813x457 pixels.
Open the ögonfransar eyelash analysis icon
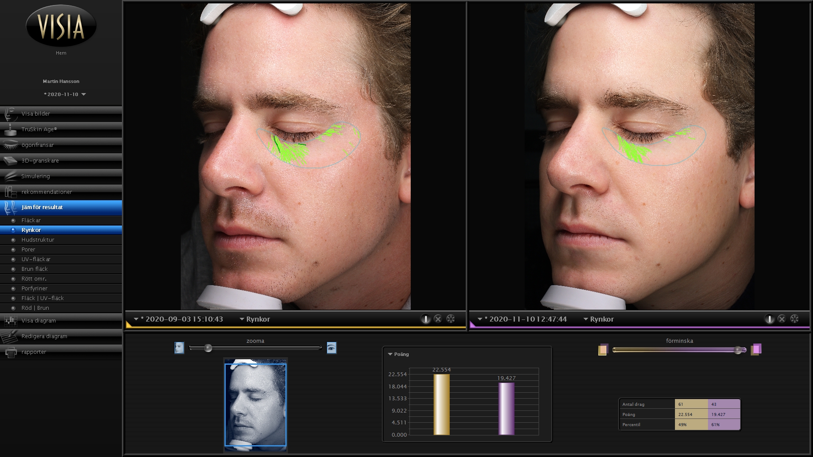11,145
